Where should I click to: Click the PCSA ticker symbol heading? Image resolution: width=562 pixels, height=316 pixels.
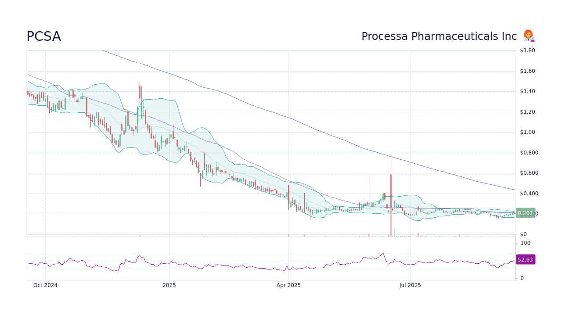(44, 36)
